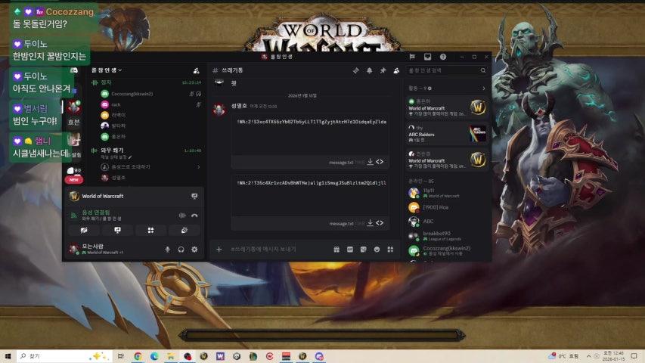Download the first message.txt attachment
This screenshot has height=363, width=645.
[371, 162]
